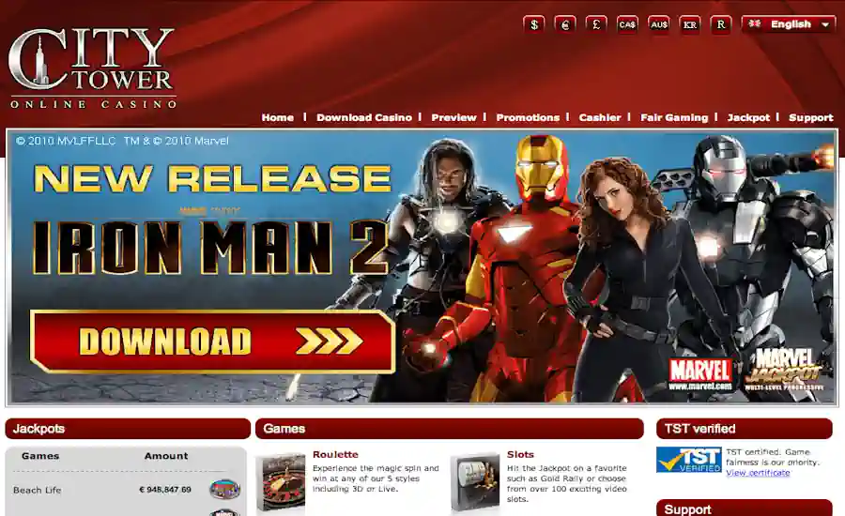Click the Support section header
Viewport: 845px width, 516px height.
[x=745, y=508]
